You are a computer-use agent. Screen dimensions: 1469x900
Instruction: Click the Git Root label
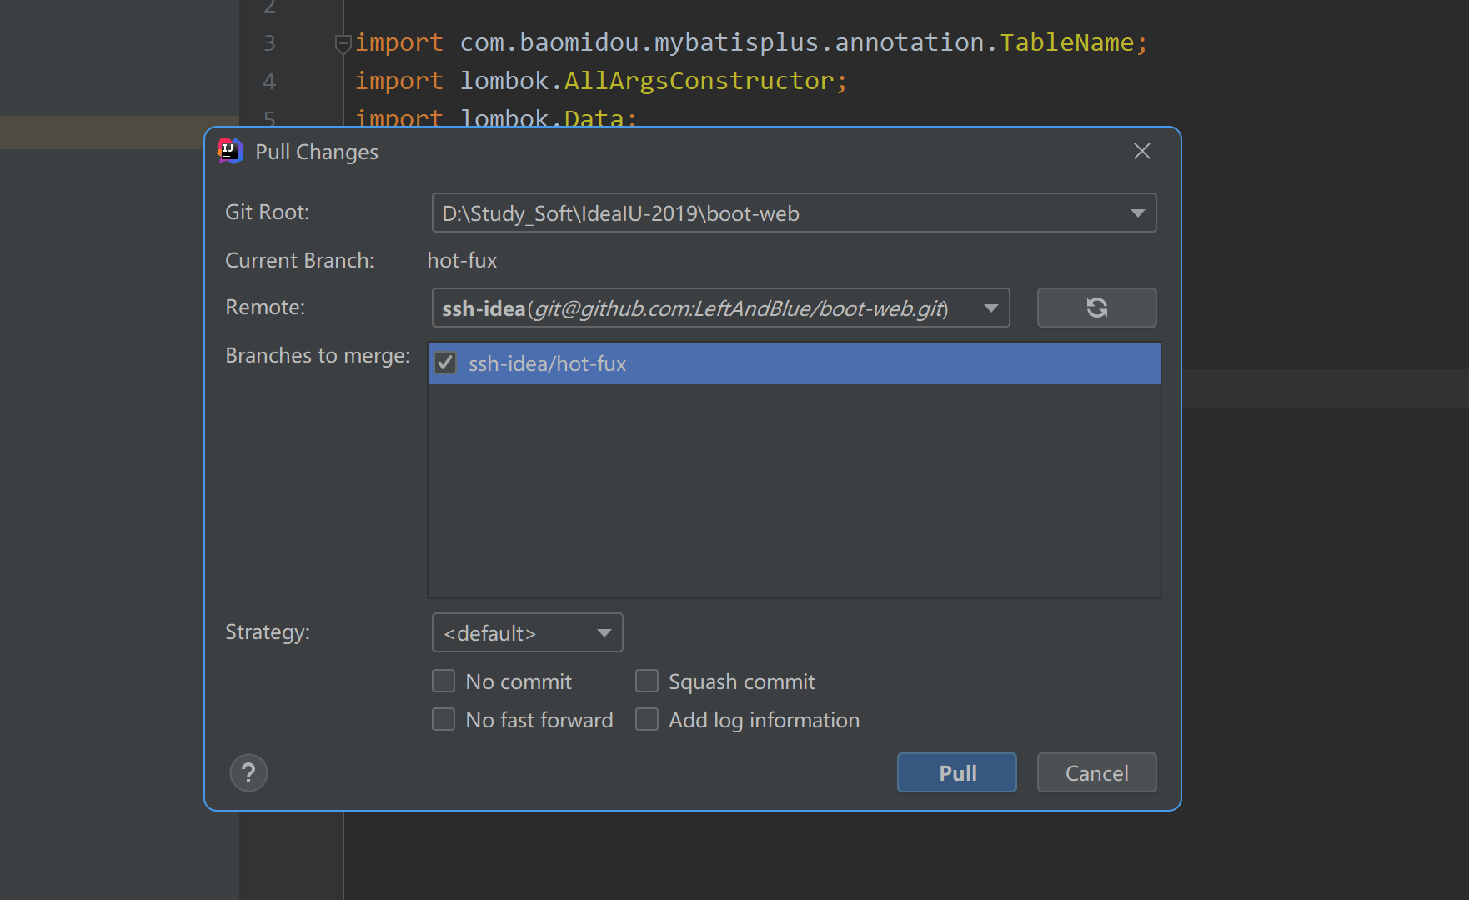267,212
